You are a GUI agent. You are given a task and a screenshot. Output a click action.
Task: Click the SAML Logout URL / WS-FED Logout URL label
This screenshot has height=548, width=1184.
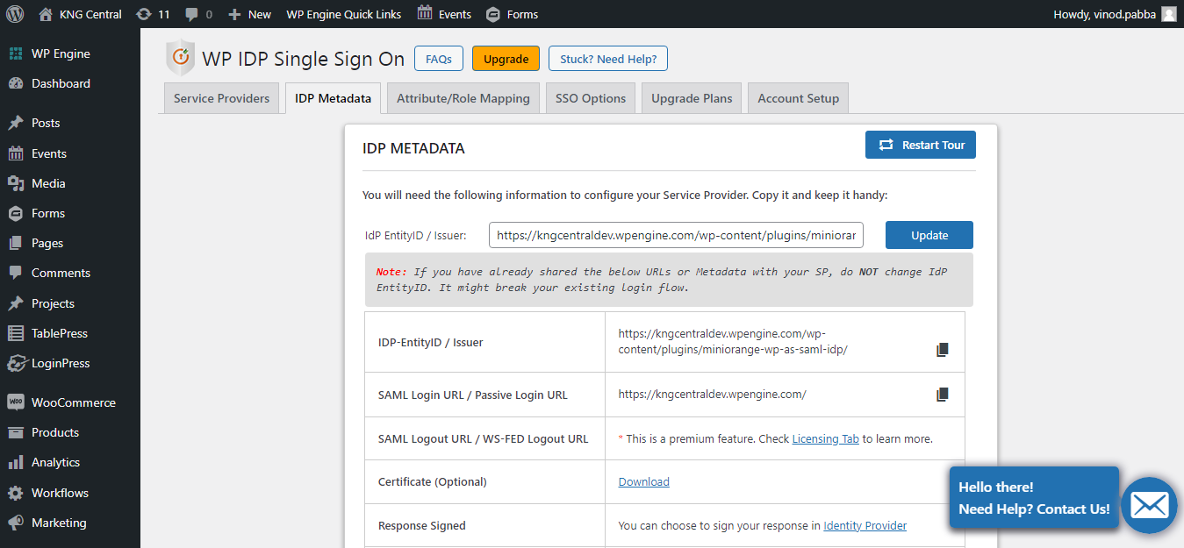484,438
